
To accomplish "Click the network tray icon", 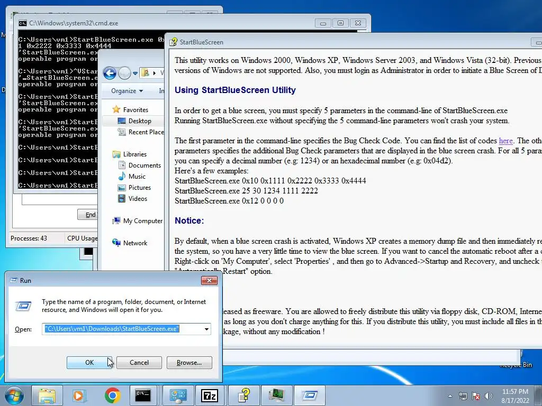I will (x=463, y=396).
